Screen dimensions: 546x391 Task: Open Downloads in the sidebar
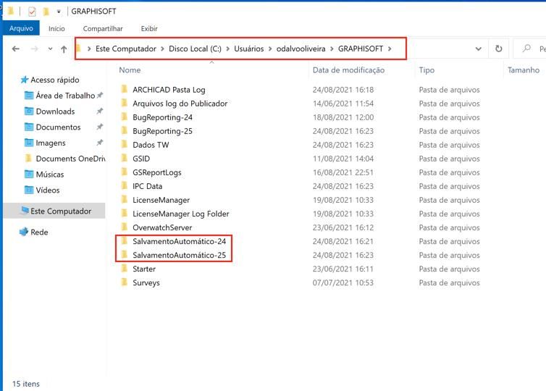55,111
